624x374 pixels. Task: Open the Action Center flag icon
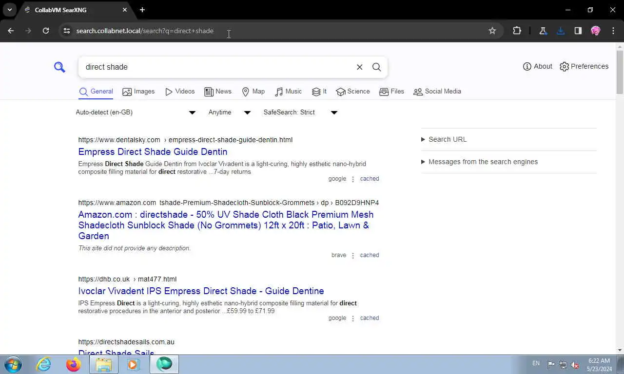click(551, 364)
